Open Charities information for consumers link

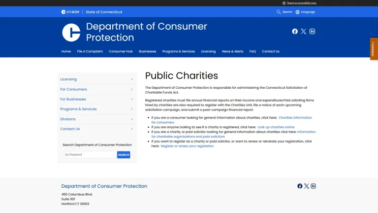pyautogui.click(x=295, y=118)
